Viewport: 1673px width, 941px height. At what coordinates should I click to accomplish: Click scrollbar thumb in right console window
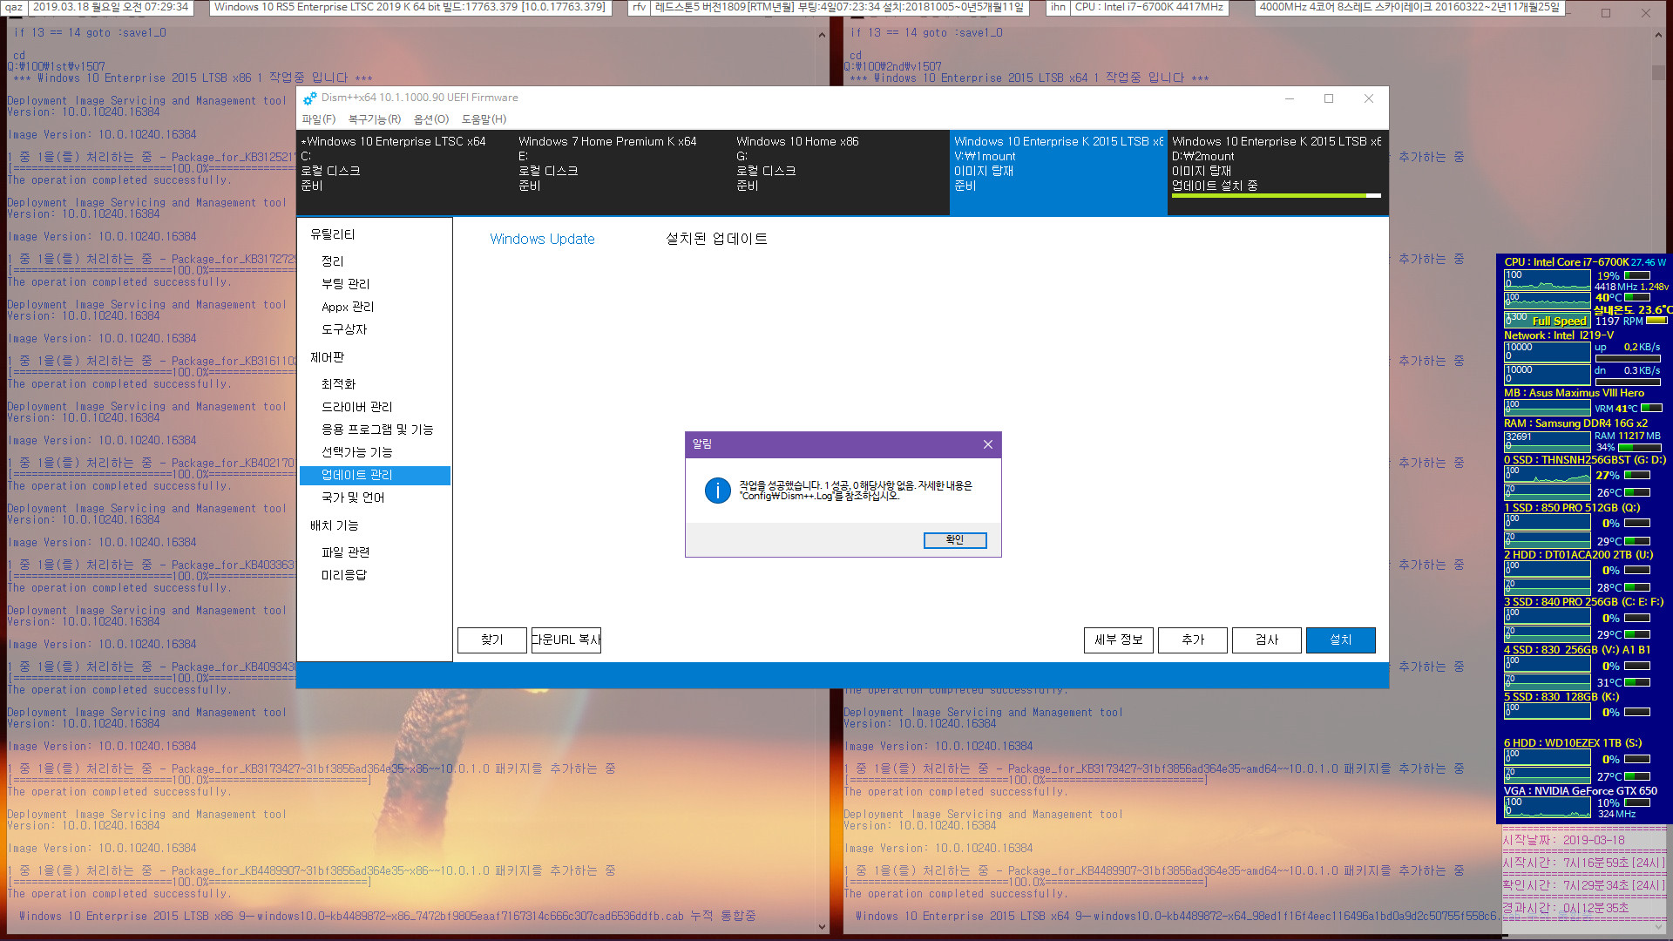[x=1658, y=72]
